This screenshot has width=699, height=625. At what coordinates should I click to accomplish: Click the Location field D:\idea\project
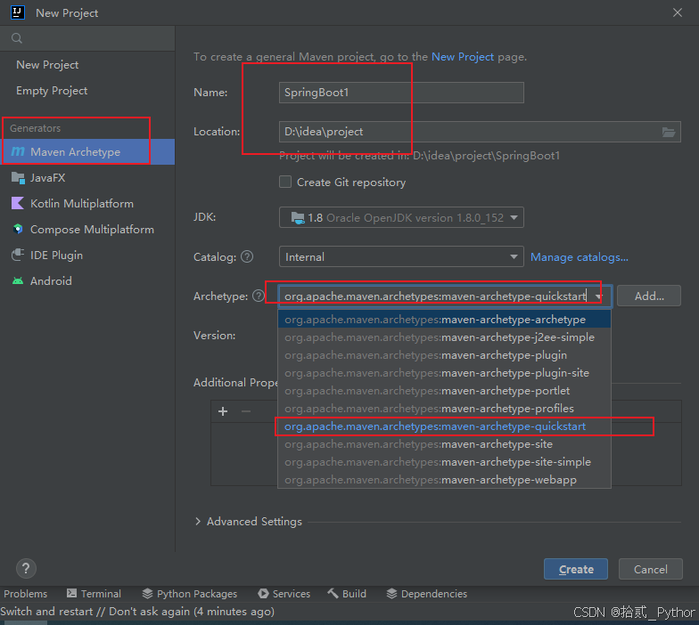(x=480, y=132)
